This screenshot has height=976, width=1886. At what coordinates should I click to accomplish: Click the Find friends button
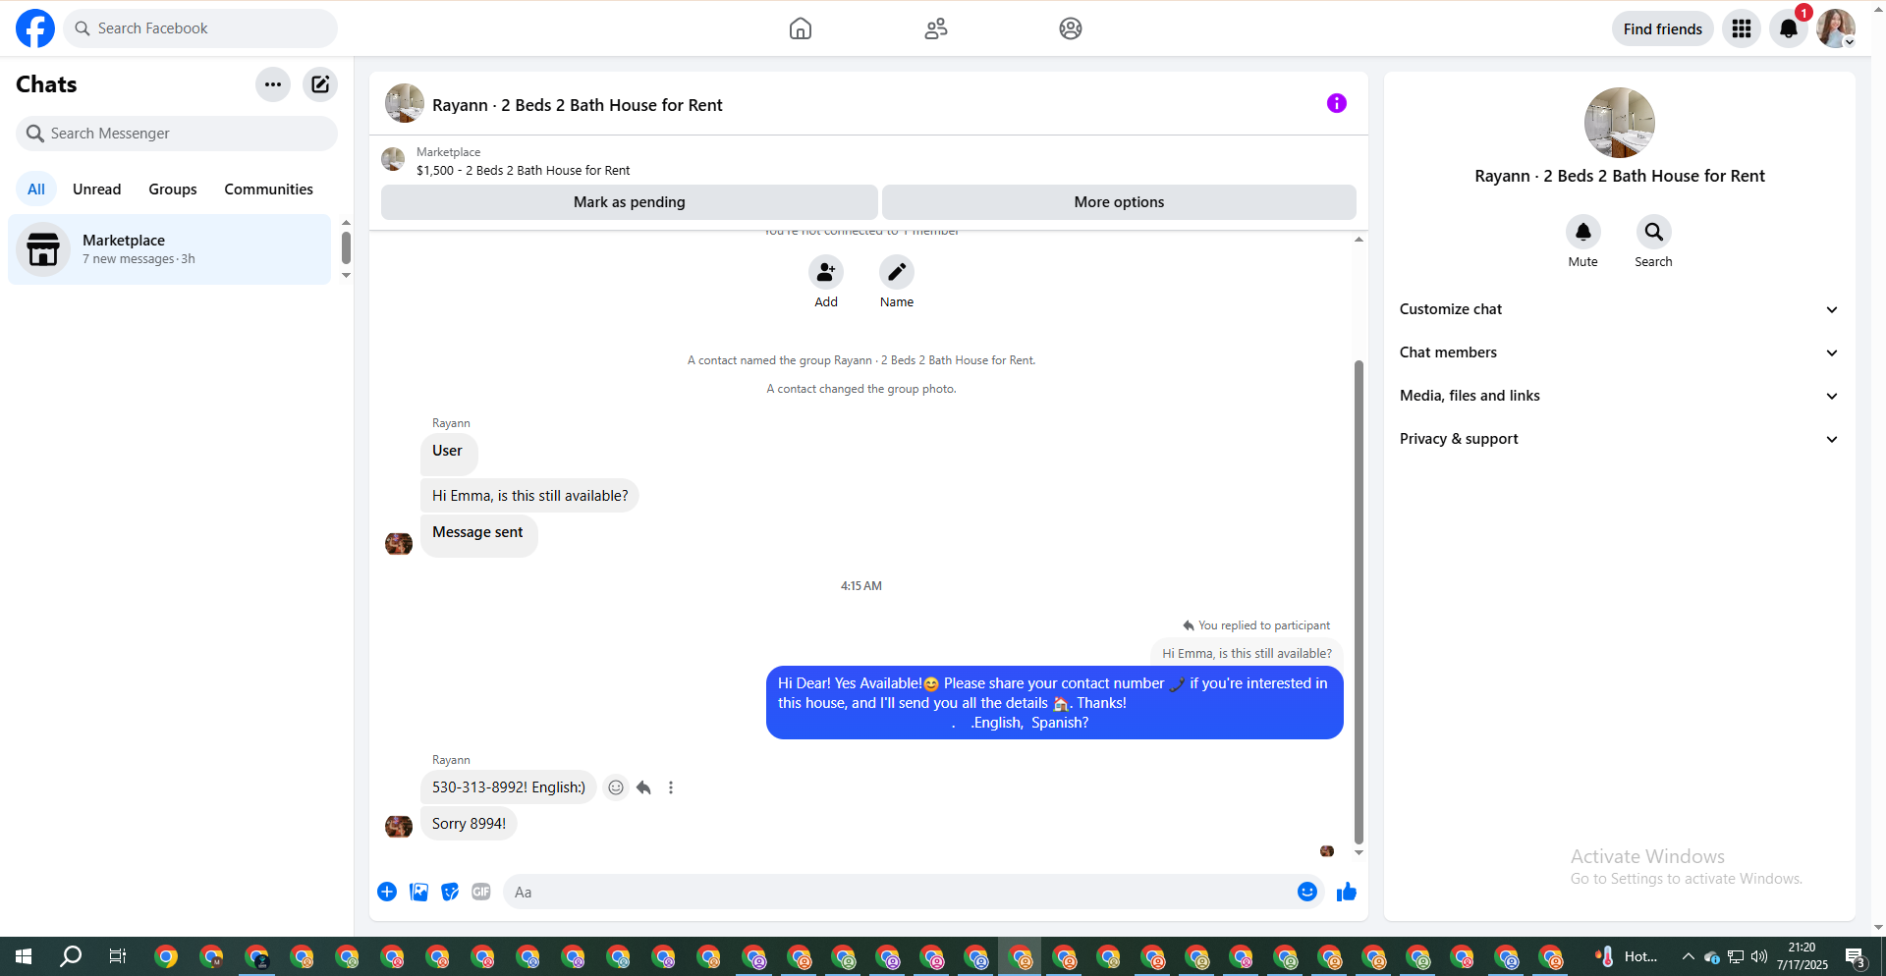pyautogui.click(x=1663, y=28)
